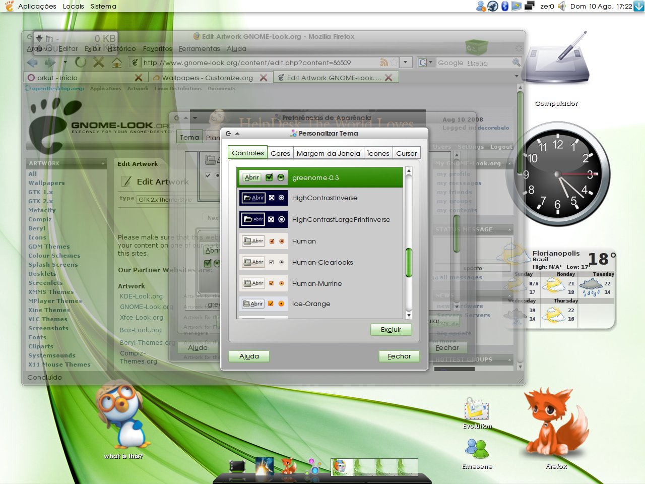This screenshot has width=645, height=484.
Task: Open the back/forward history dropdown arrow
Action: (x=65, y=63)
